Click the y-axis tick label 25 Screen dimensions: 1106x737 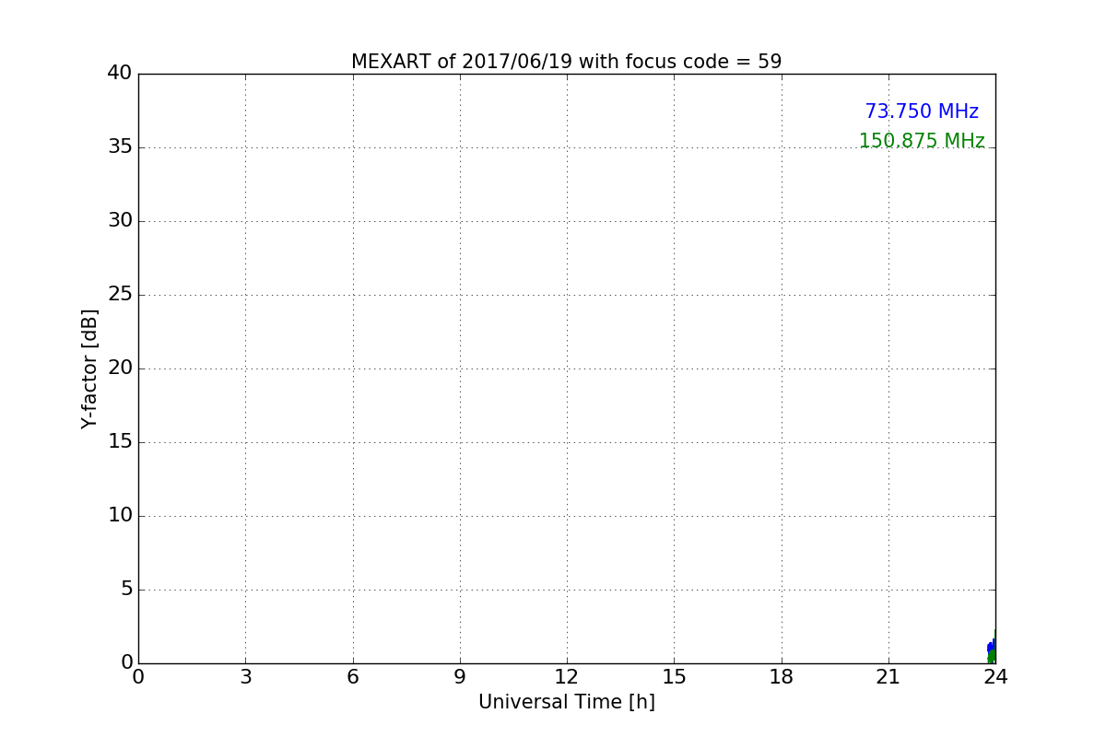(x=120, y=294)
